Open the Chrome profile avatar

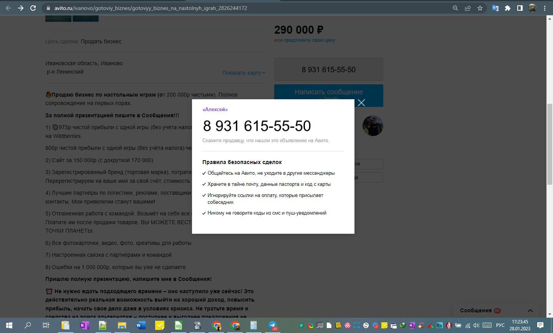click(x=532, y=8)
